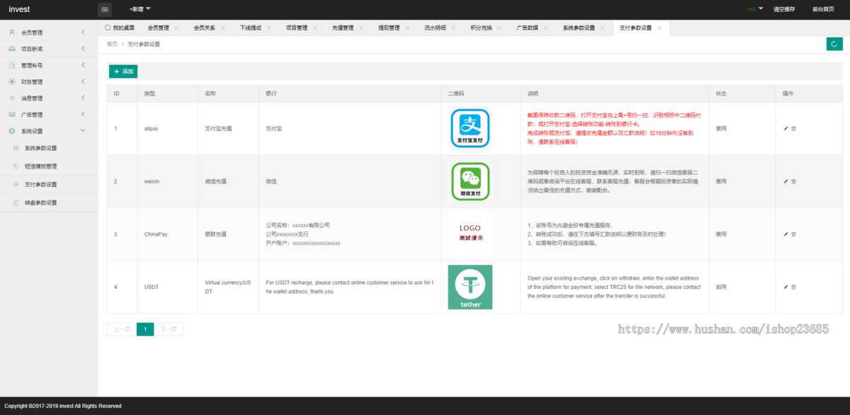Close the 项目管理 tab
Viewport: 850px width, 415px height.
click(315, 28)
